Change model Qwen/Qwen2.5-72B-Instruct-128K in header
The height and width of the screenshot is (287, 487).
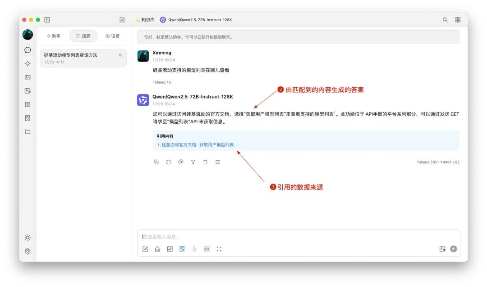(196, 20)
